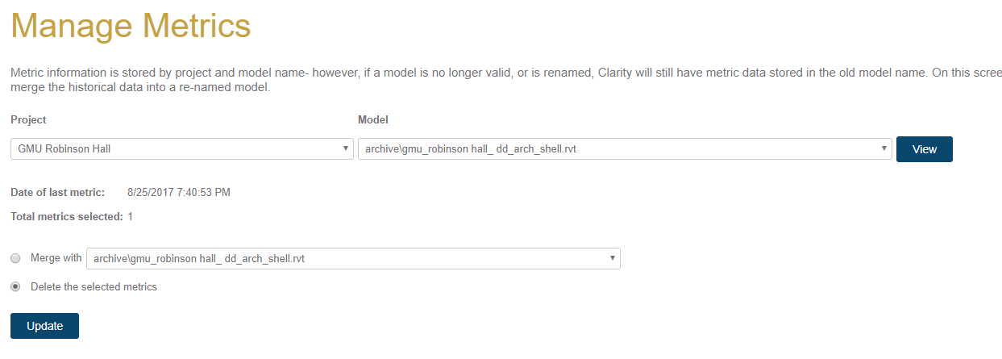
Task: Click the Manage Metrics page heading
Action: pos(131,27)
